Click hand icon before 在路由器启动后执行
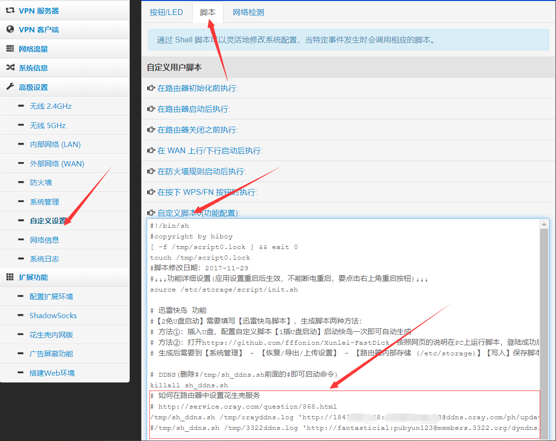This screenshot has width=556, height=441. 151,109
